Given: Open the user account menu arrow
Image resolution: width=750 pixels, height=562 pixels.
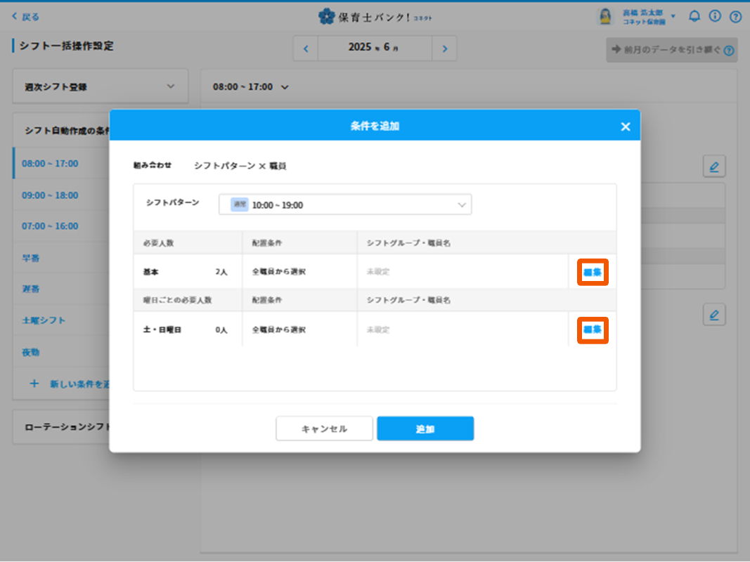Looking at the screenshot, I should (x=673, y=16).
